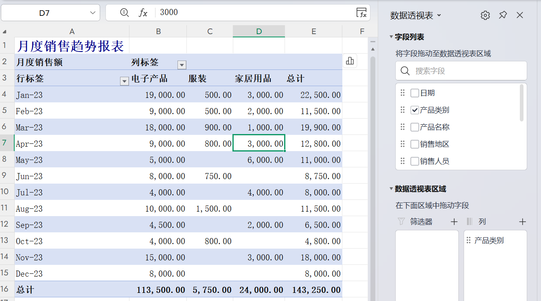Image resolution: width=541 pixels, height=301 pixels.
Task: Select column C header
Action: 210,31
